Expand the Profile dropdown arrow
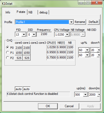104x113 pixels. click(x=71, y=22)
